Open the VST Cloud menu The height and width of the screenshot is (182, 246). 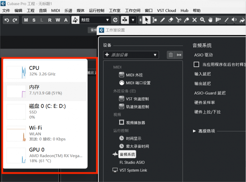coord(166,10)
